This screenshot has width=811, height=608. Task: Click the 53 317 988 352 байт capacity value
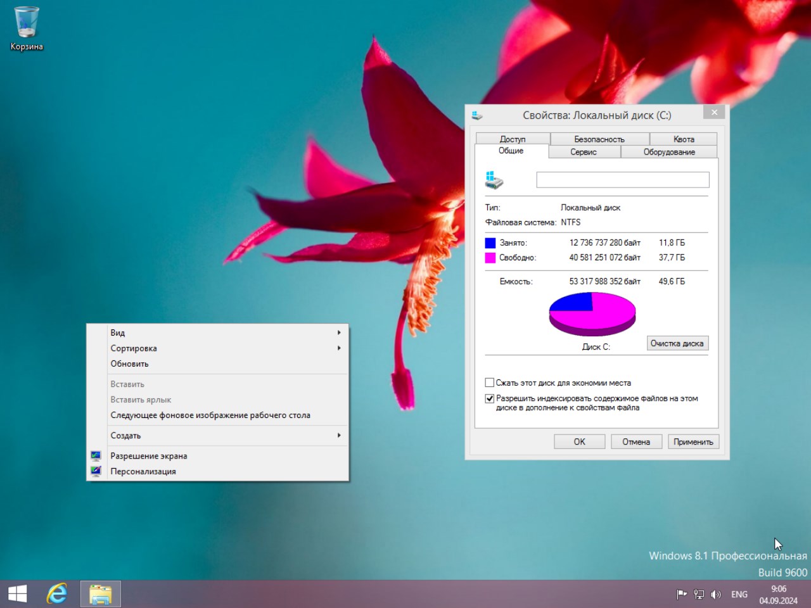(605, 281)
